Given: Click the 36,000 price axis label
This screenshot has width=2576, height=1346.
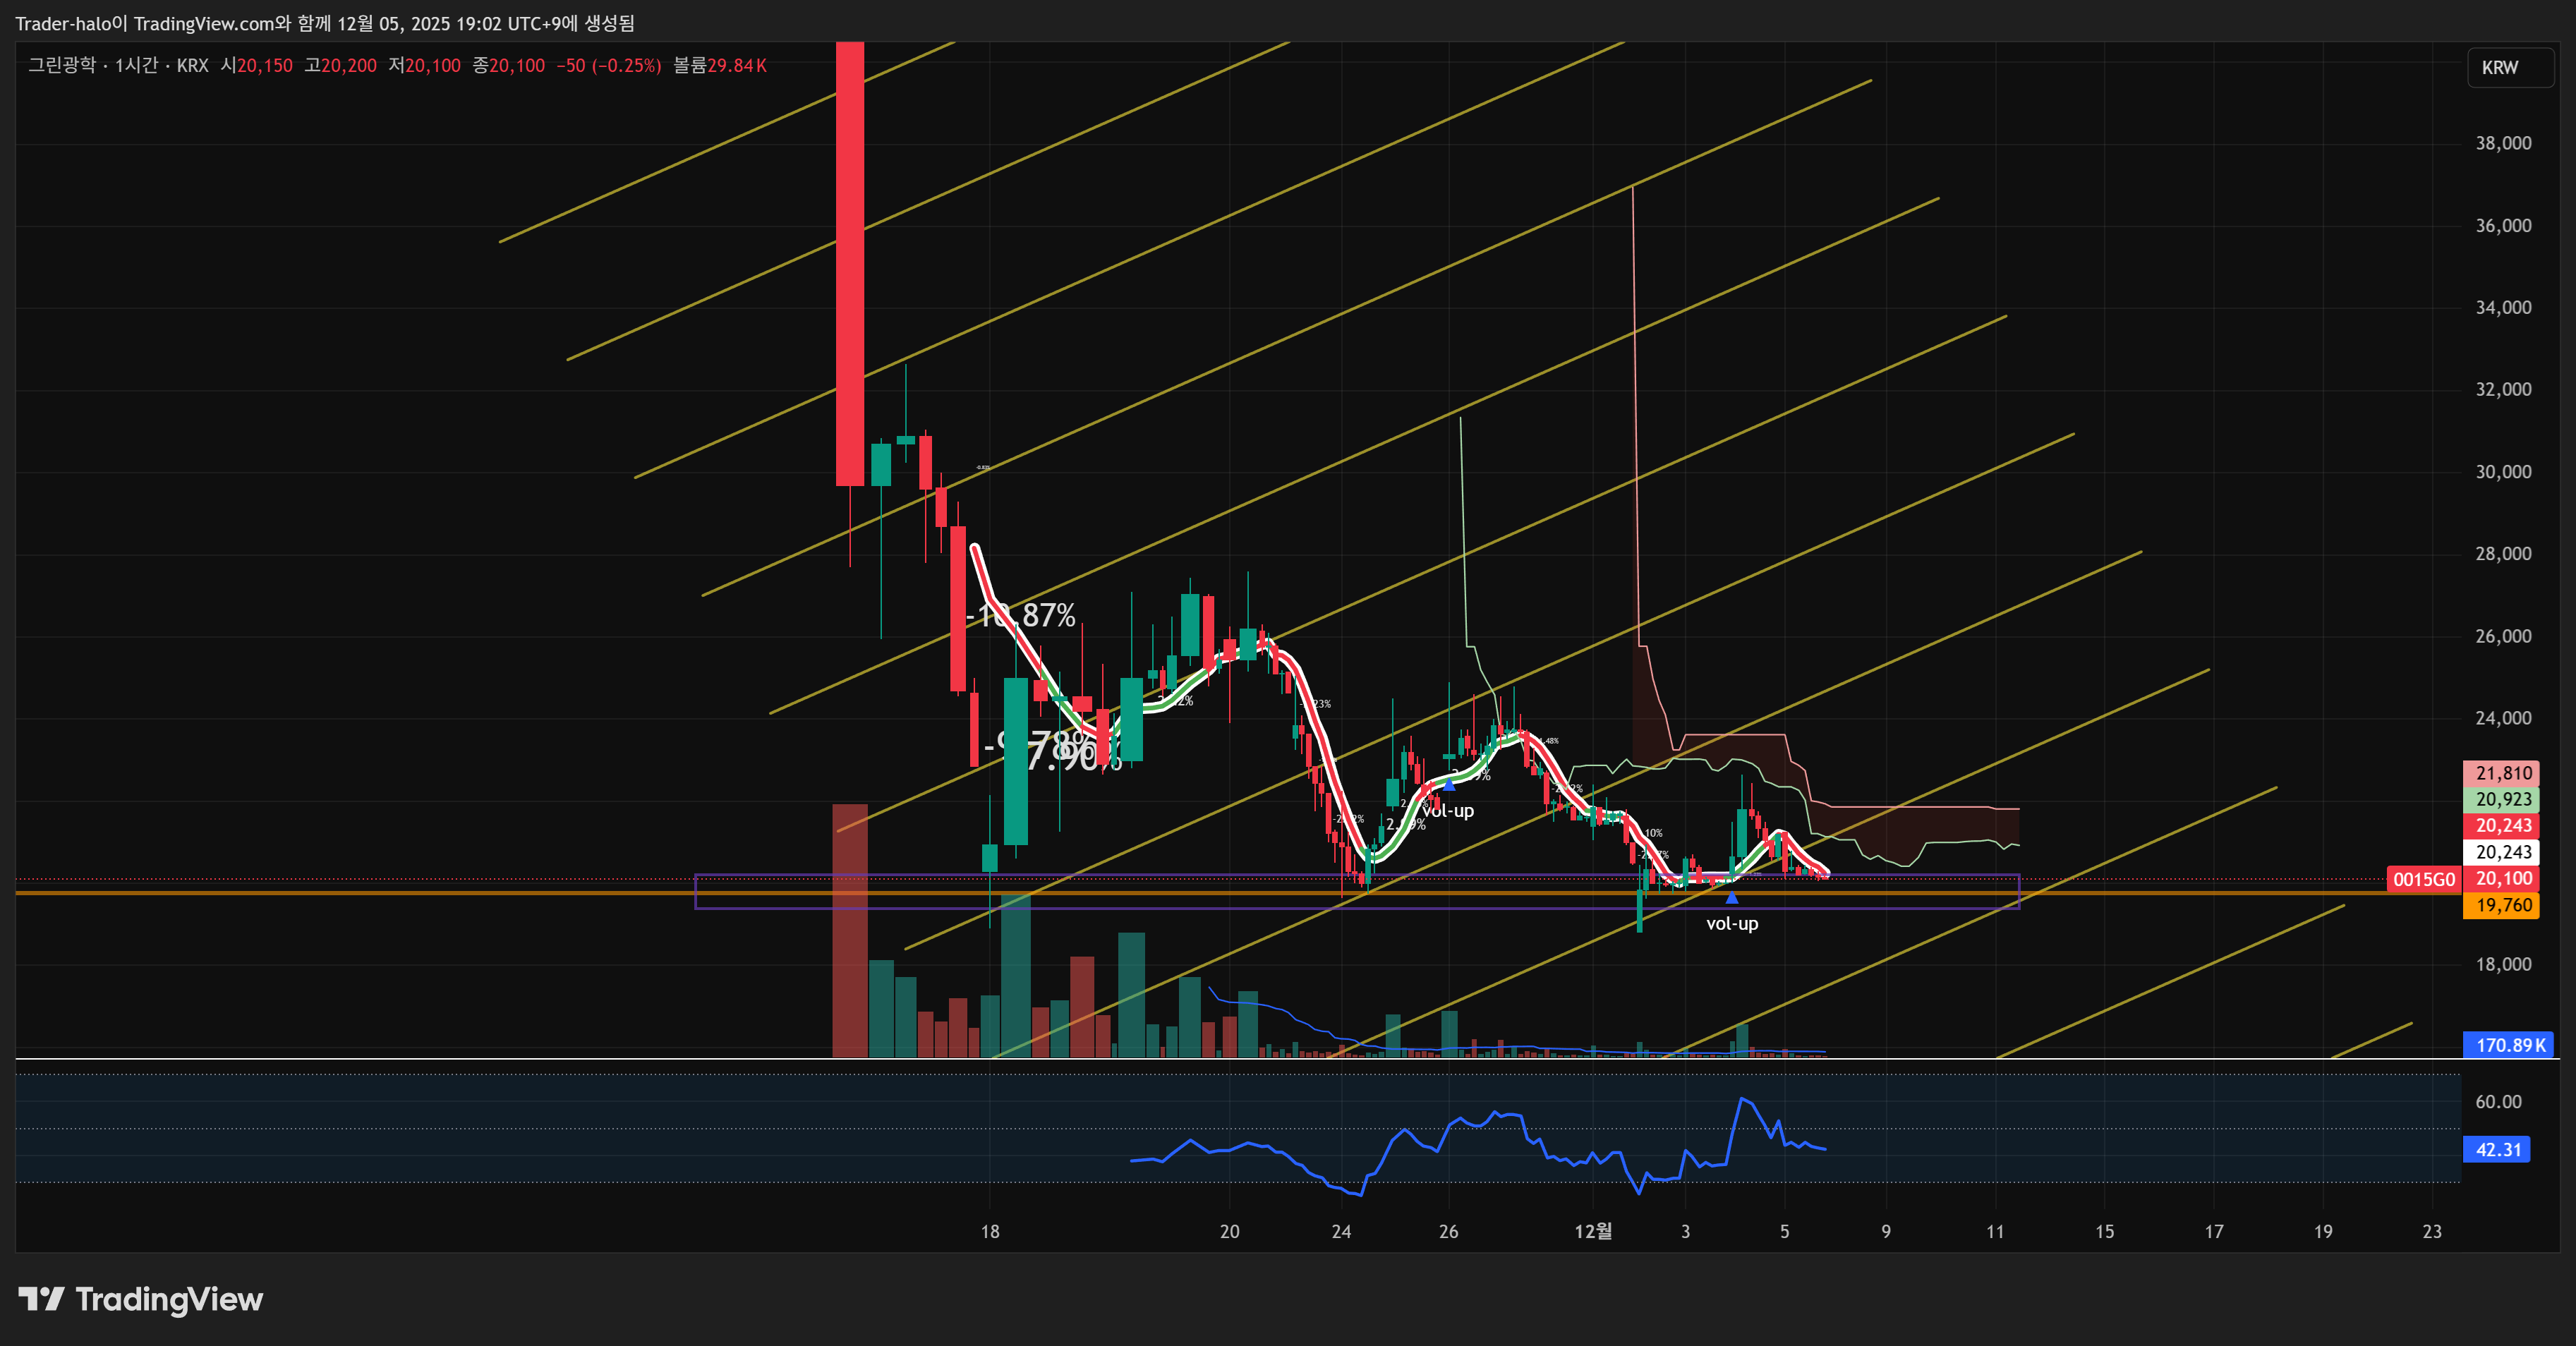Looking at the screenshot, I should (x=2503, y=225).
